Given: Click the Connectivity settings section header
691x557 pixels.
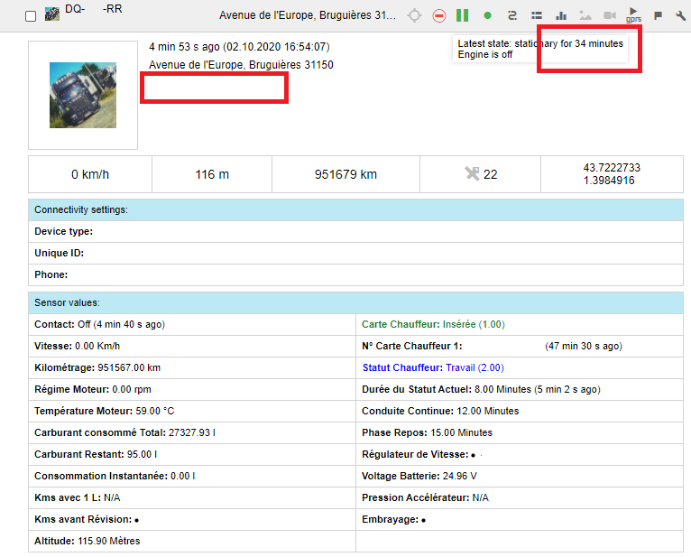Looking at the screenshot, I should point(81,209).
